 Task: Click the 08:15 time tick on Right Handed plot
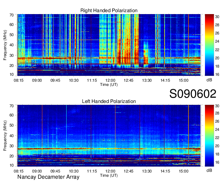(19, 80)
